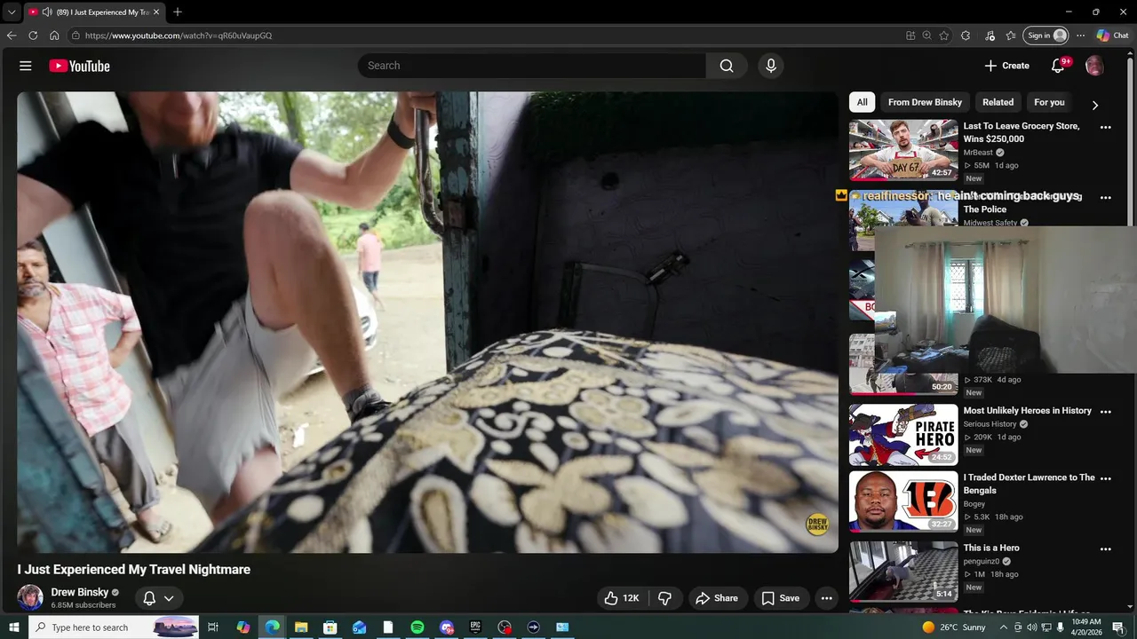Show hidden system tray icons
The width and height of the screenshot is (1137, 639).
[x=1004, y=627]
